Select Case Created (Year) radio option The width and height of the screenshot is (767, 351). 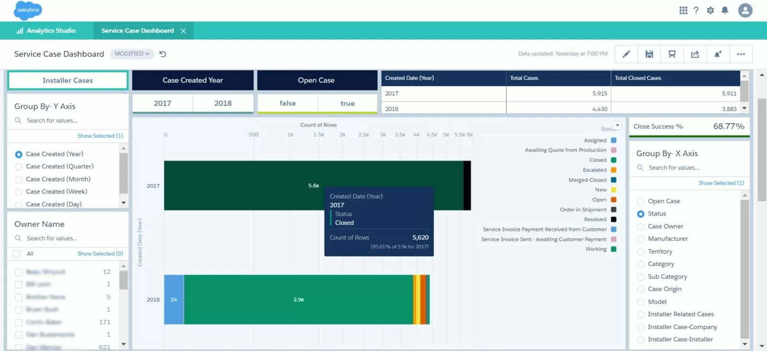click(x=19, y=154)
